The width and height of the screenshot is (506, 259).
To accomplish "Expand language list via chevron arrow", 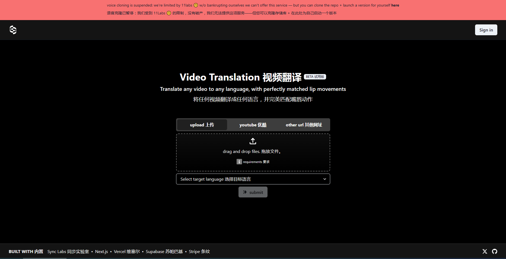I will point(324,179).
